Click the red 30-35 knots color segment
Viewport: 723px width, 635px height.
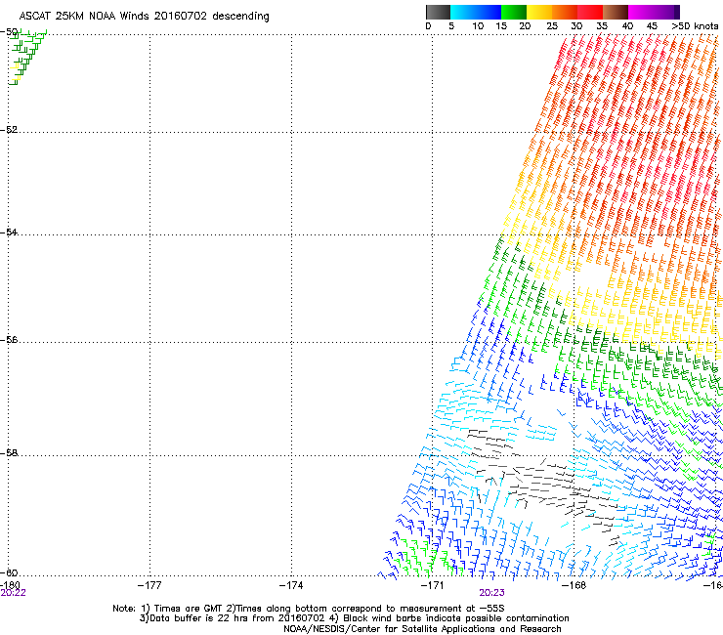(x=590, y=12)
